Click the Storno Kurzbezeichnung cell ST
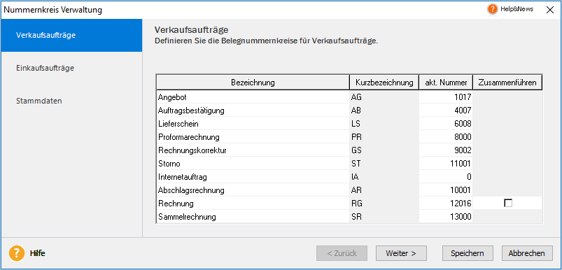Image resolution: width=562 pixels, height=270 pixels. point(384,164)
